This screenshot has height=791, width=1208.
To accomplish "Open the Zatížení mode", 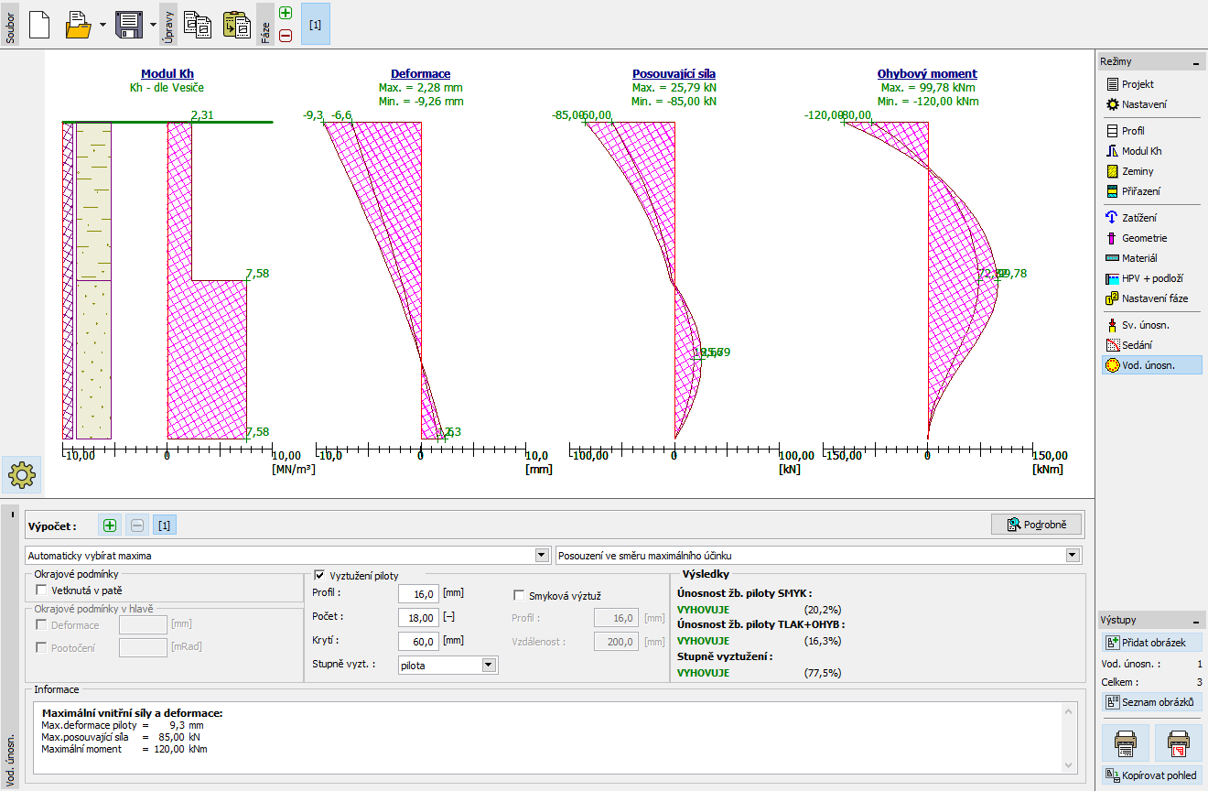I will (x=1150, y=218).
